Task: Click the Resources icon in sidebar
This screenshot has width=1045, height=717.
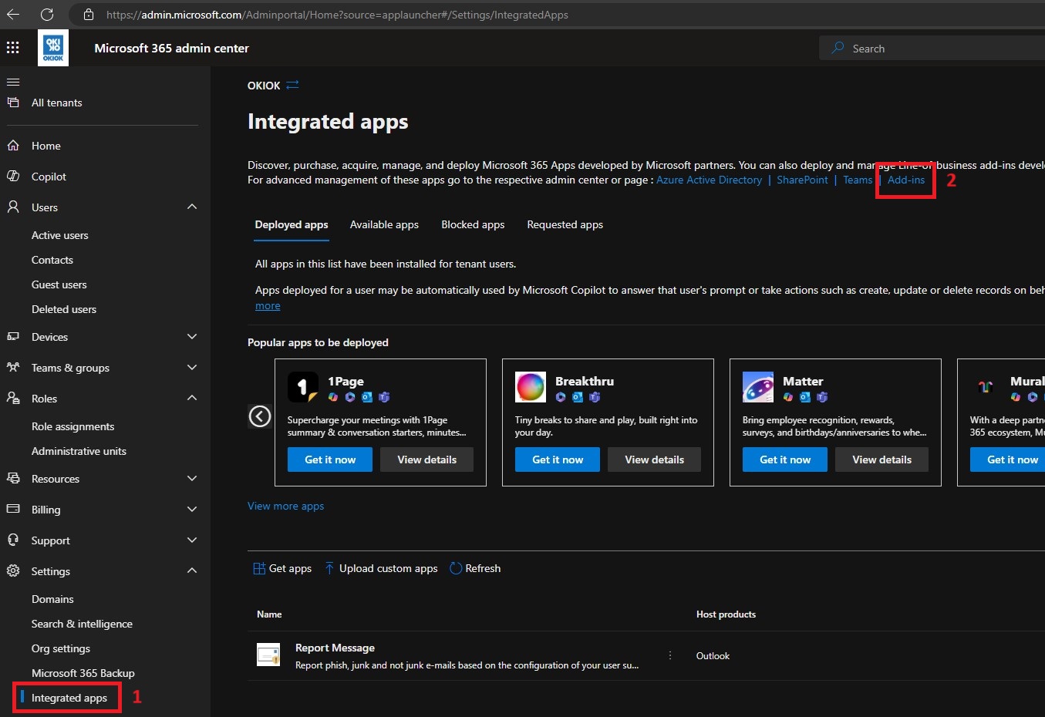Action: click(13, 479)
